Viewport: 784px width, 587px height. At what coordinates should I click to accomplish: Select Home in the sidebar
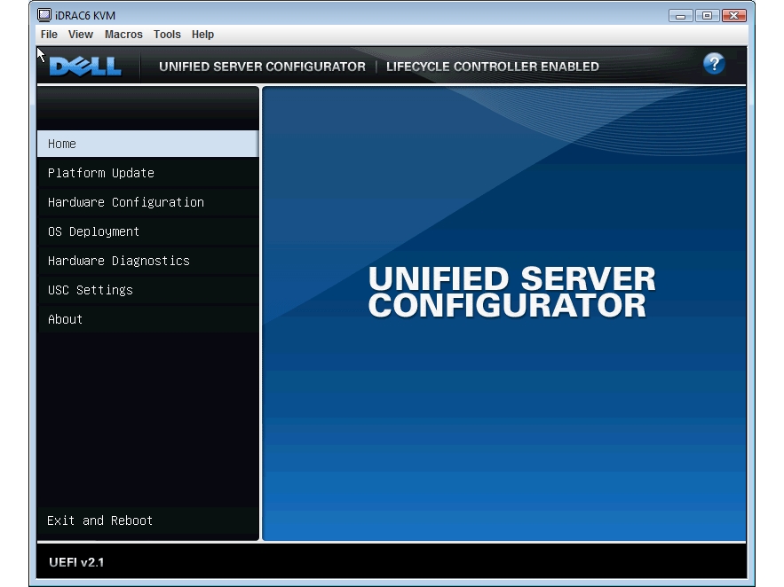(x=148, y=144)
